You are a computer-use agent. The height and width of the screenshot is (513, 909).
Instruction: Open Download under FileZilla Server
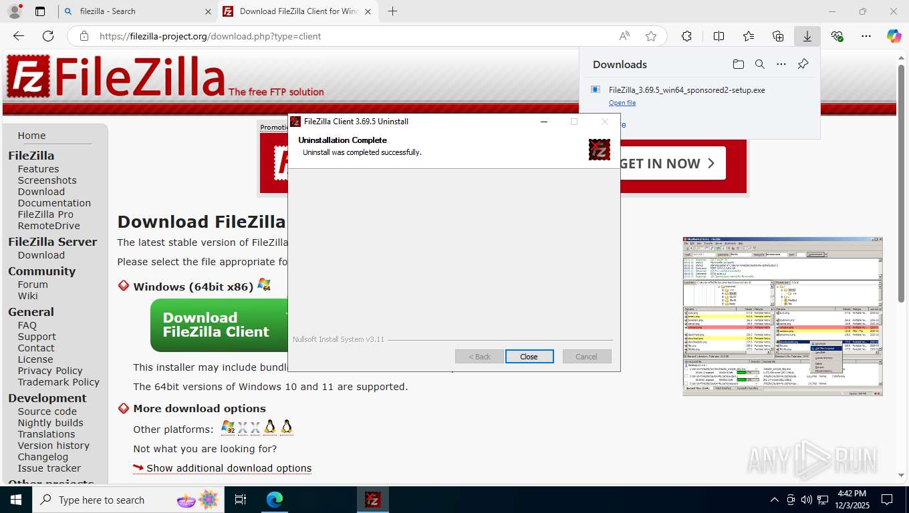(41, 255)
